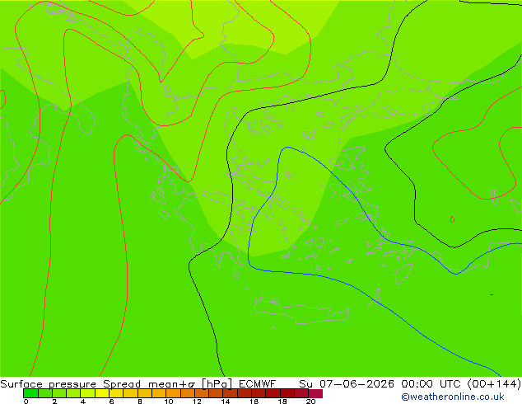Screen dimensions: 522x404
Task: Click the 'mean+σ' label
Action: (172, 384)
